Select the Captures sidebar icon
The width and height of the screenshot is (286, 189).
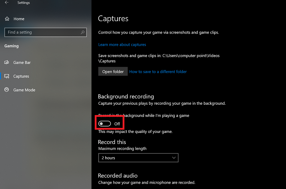coord(6,76)
